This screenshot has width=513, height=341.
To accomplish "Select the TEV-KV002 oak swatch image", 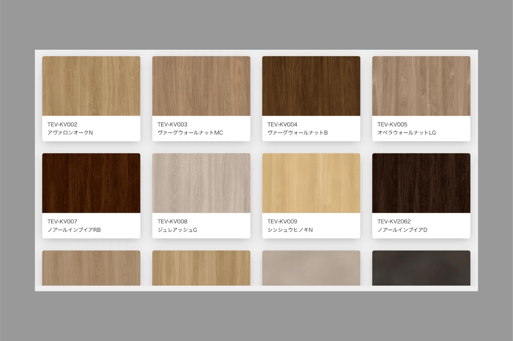I will pyautogui.click(x=91, y=86).
